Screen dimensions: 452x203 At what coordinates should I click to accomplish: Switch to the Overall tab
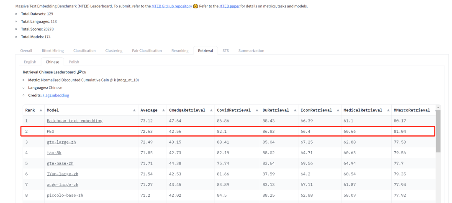pyautogui.click(x=26, y=51)
